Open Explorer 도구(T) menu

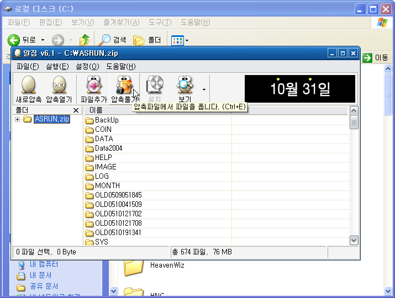(160, 23)
